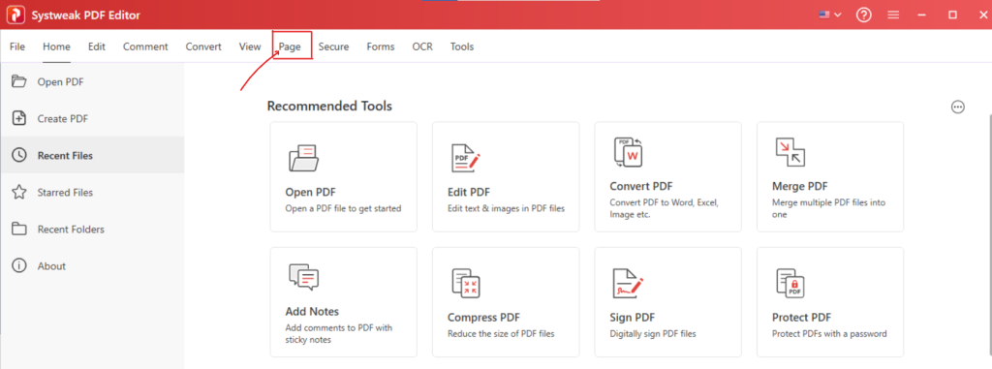Click the Recent Folders folder icon
Screen dimensions: 992x369
click(19, 230)
